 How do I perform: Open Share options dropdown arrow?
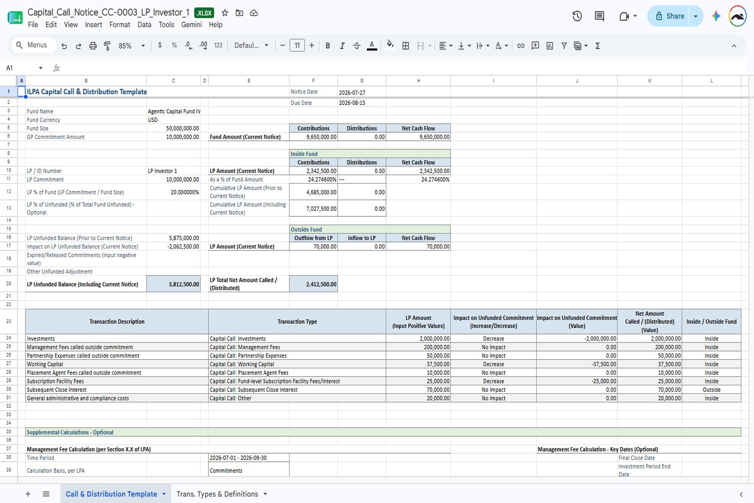coord(696,16)
